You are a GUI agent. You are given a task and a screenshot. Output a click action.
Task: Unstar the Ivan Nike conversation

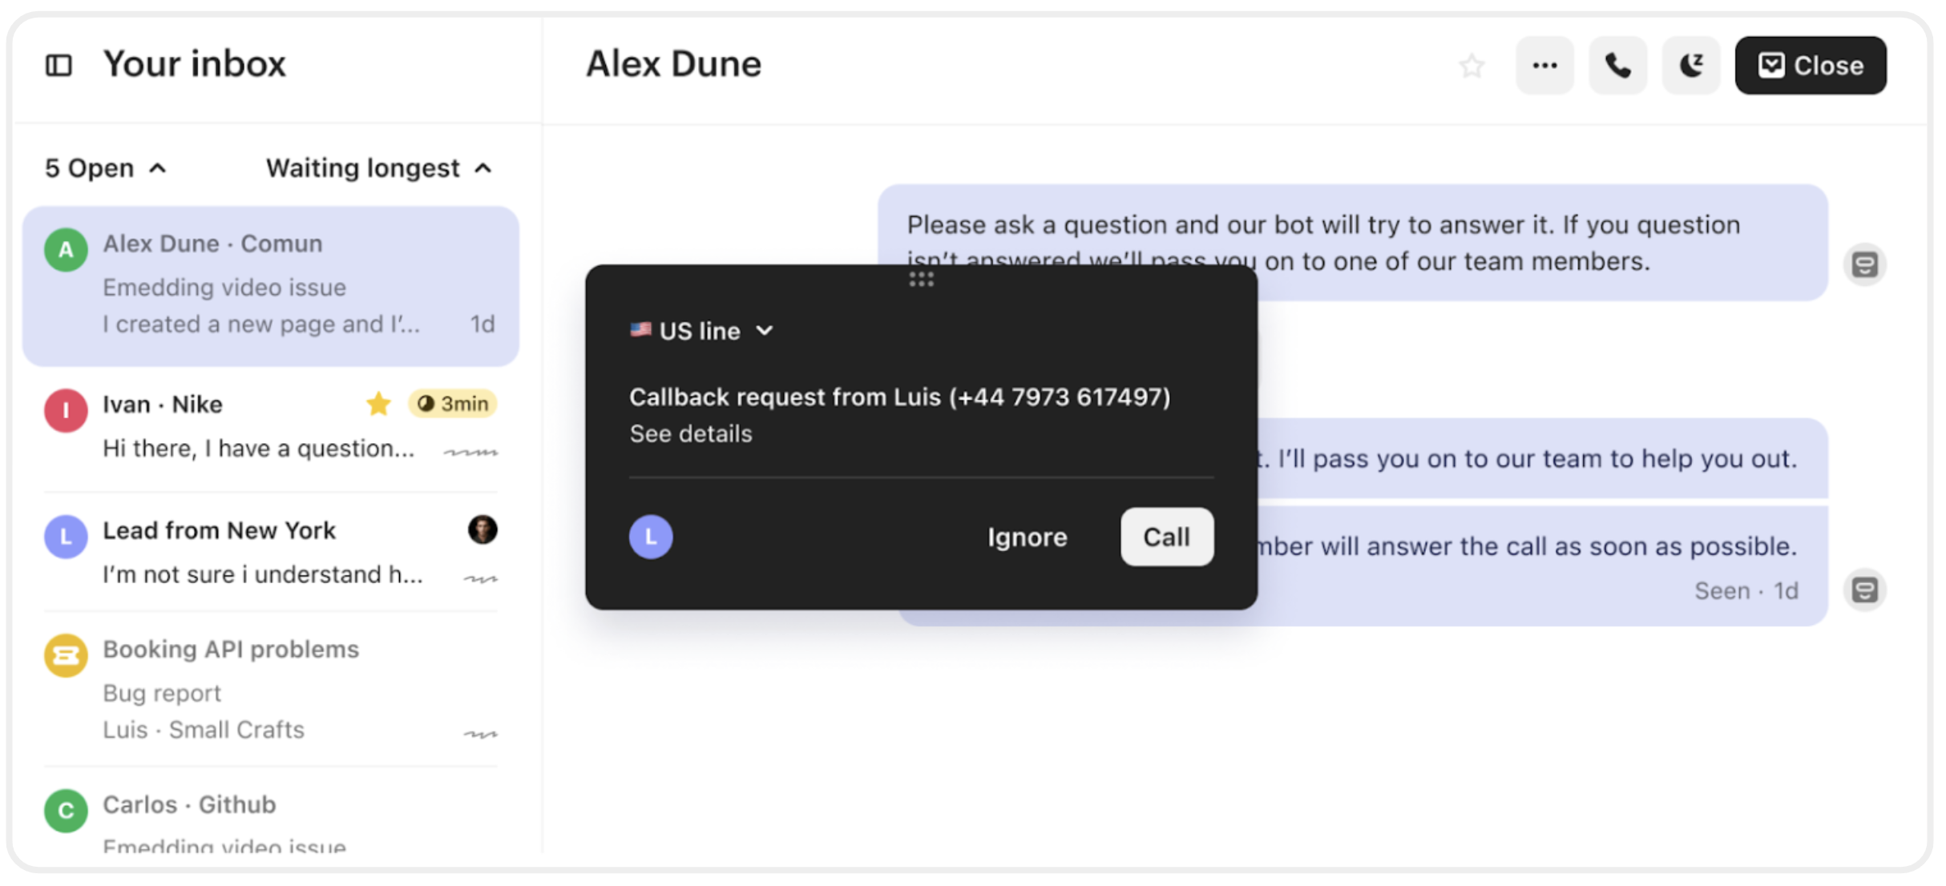pyautogui.click(x=378, y=404)
